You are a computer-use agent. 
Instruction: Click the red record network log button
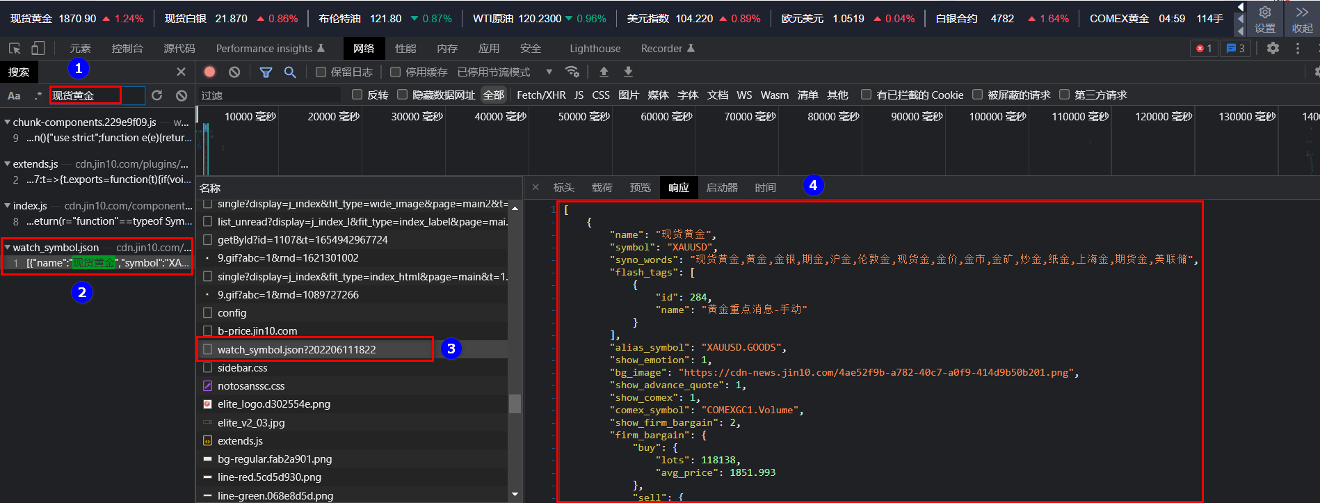(x=209, y=72)
